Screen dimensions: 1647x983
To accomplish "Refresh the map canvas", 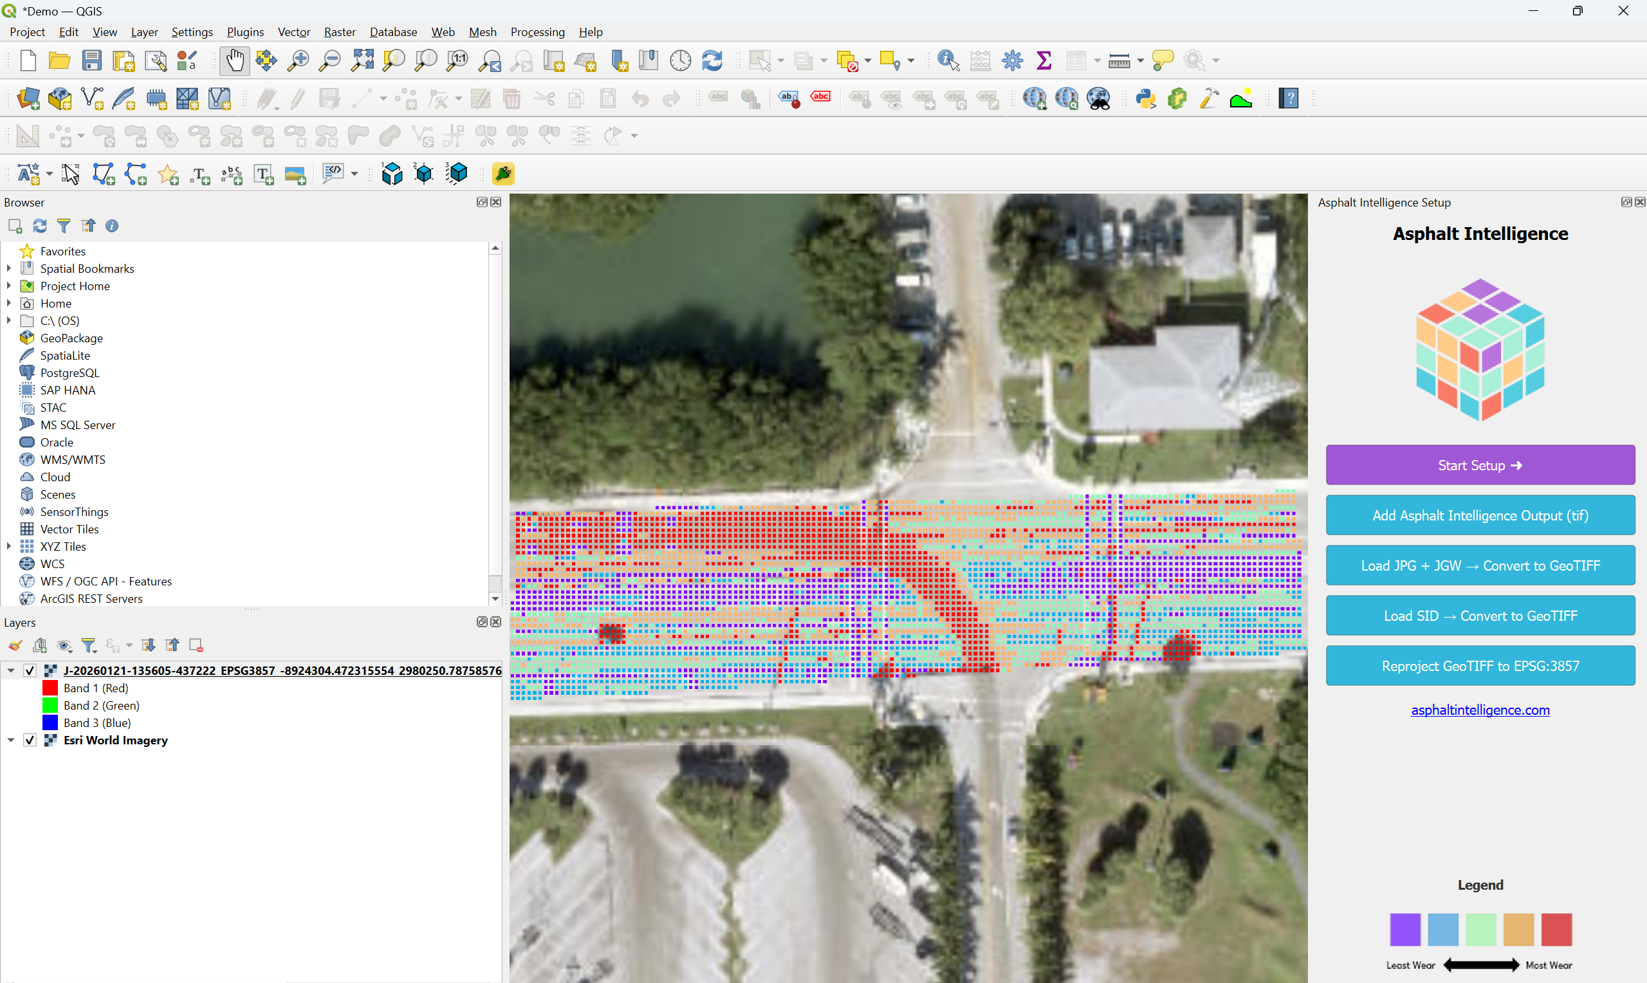I will (x=712, y=60).
